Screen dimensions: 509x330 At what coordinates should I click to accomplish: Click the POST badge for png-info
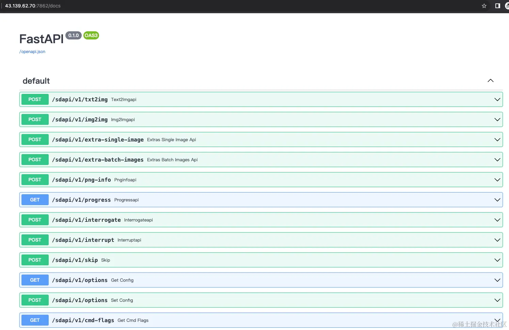(35, 180)
